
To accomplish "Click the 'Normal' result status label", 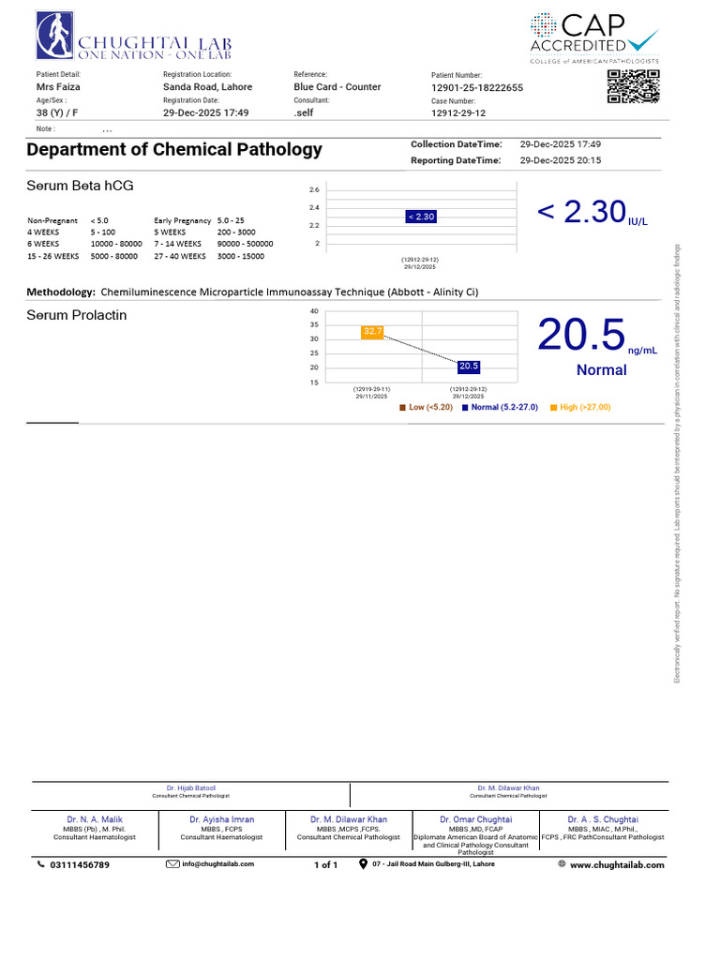I will point(601,369).
